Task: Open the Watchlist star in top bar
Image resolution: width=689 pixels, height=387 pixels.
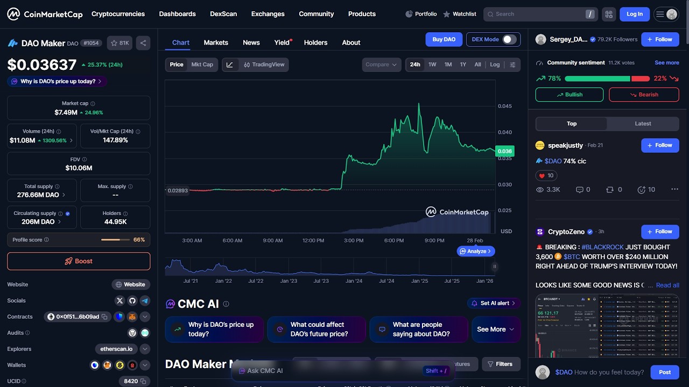Action: pos(459,14)
